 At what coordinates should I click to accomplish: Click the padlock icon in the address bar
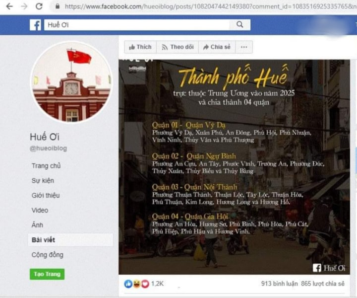[x=58, y=6]
